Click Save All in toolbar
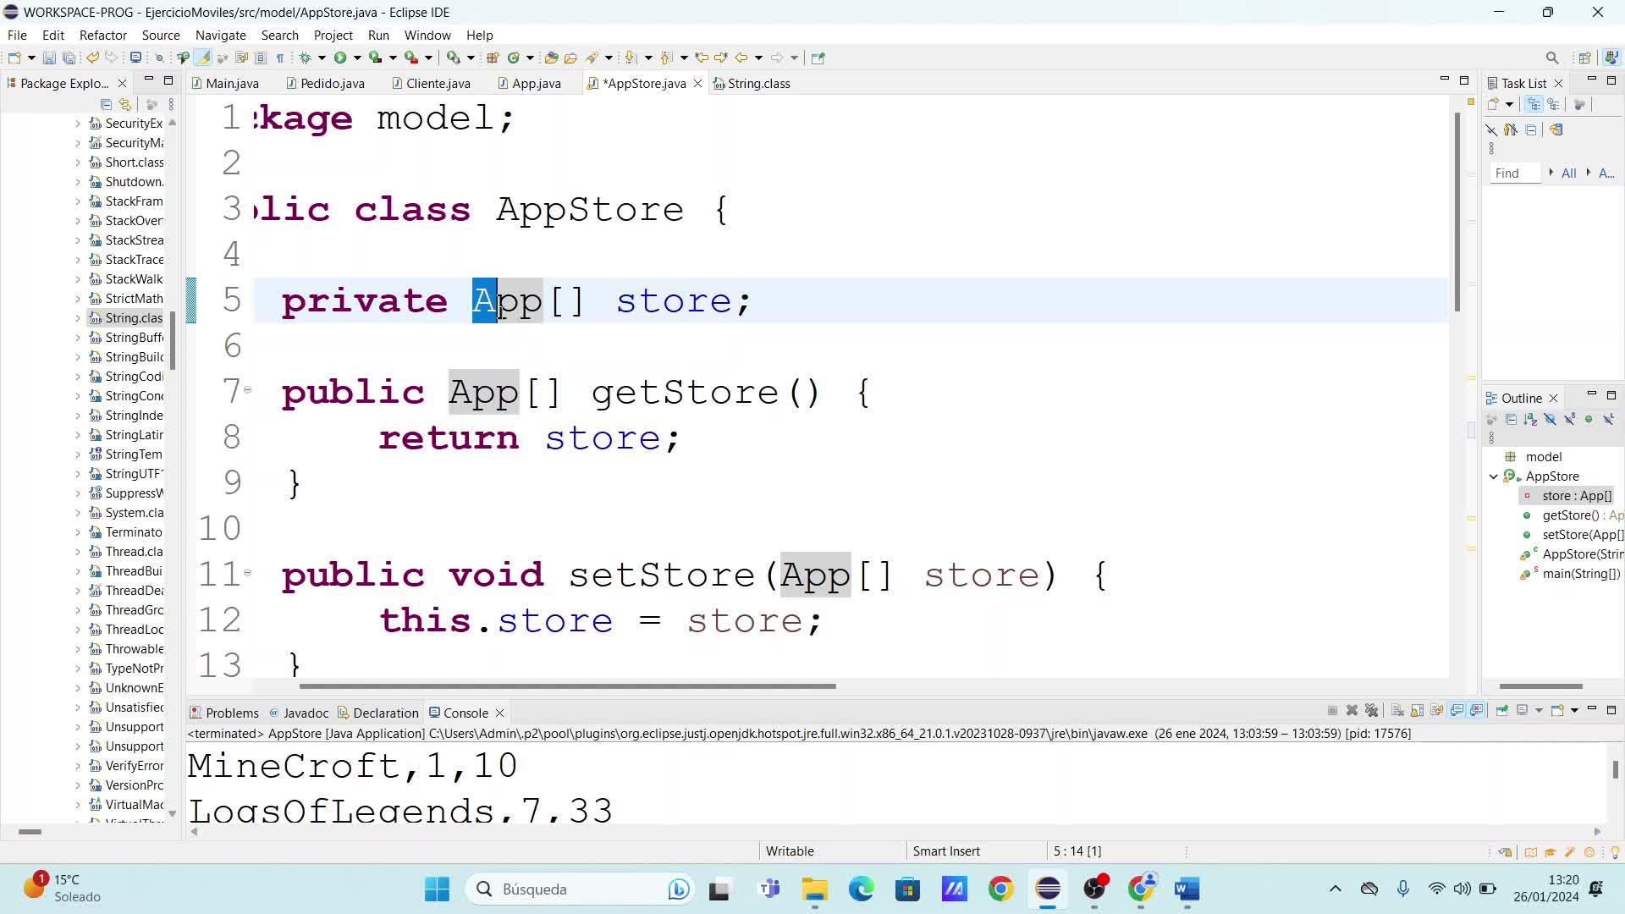The image size is (1625, 914). [69, 58]
